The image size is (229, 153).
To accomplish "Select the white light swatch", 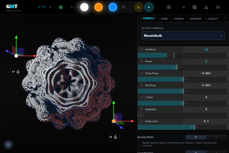I will tap(84, 7).
